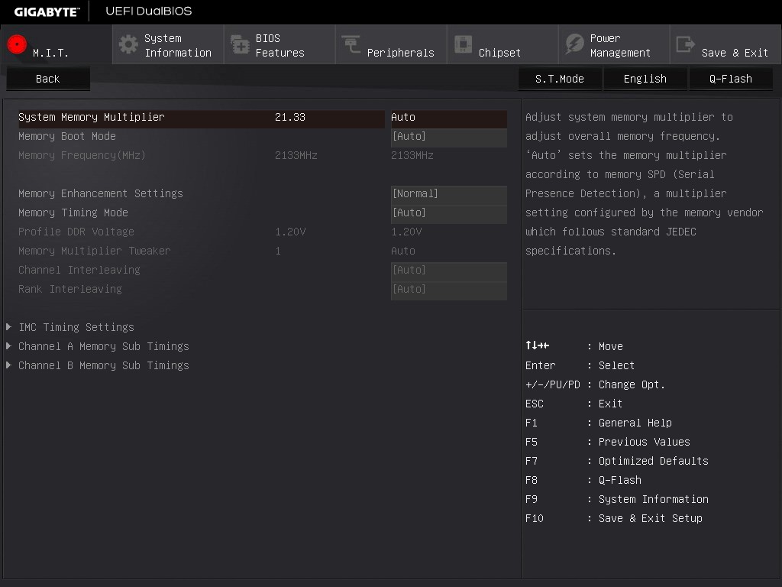Screen dimensions: 782x587
Task: Select the Chipset tab
Action: point(502,45)
